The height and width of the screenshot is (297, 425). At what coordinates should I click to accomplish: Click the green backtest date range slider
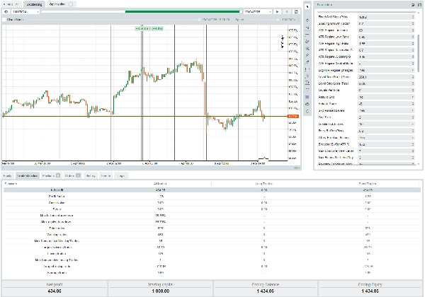pos(183,11)
